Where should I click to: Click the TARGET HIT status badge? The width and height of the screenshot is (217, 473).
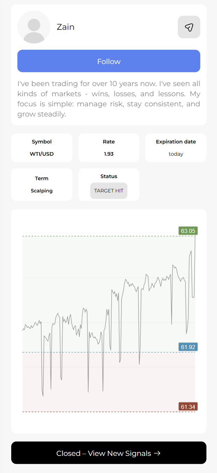pos(109,191)
